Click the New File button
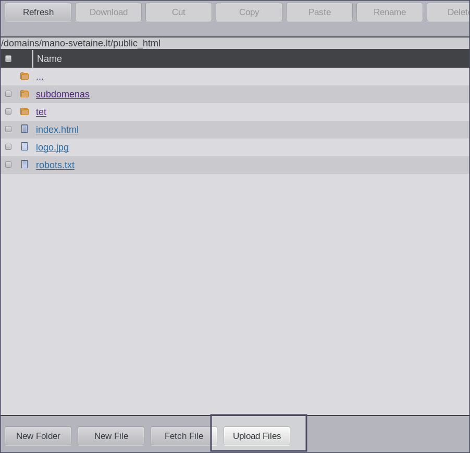470x453 pixels. pyautogui.click(x=111, y=436)
